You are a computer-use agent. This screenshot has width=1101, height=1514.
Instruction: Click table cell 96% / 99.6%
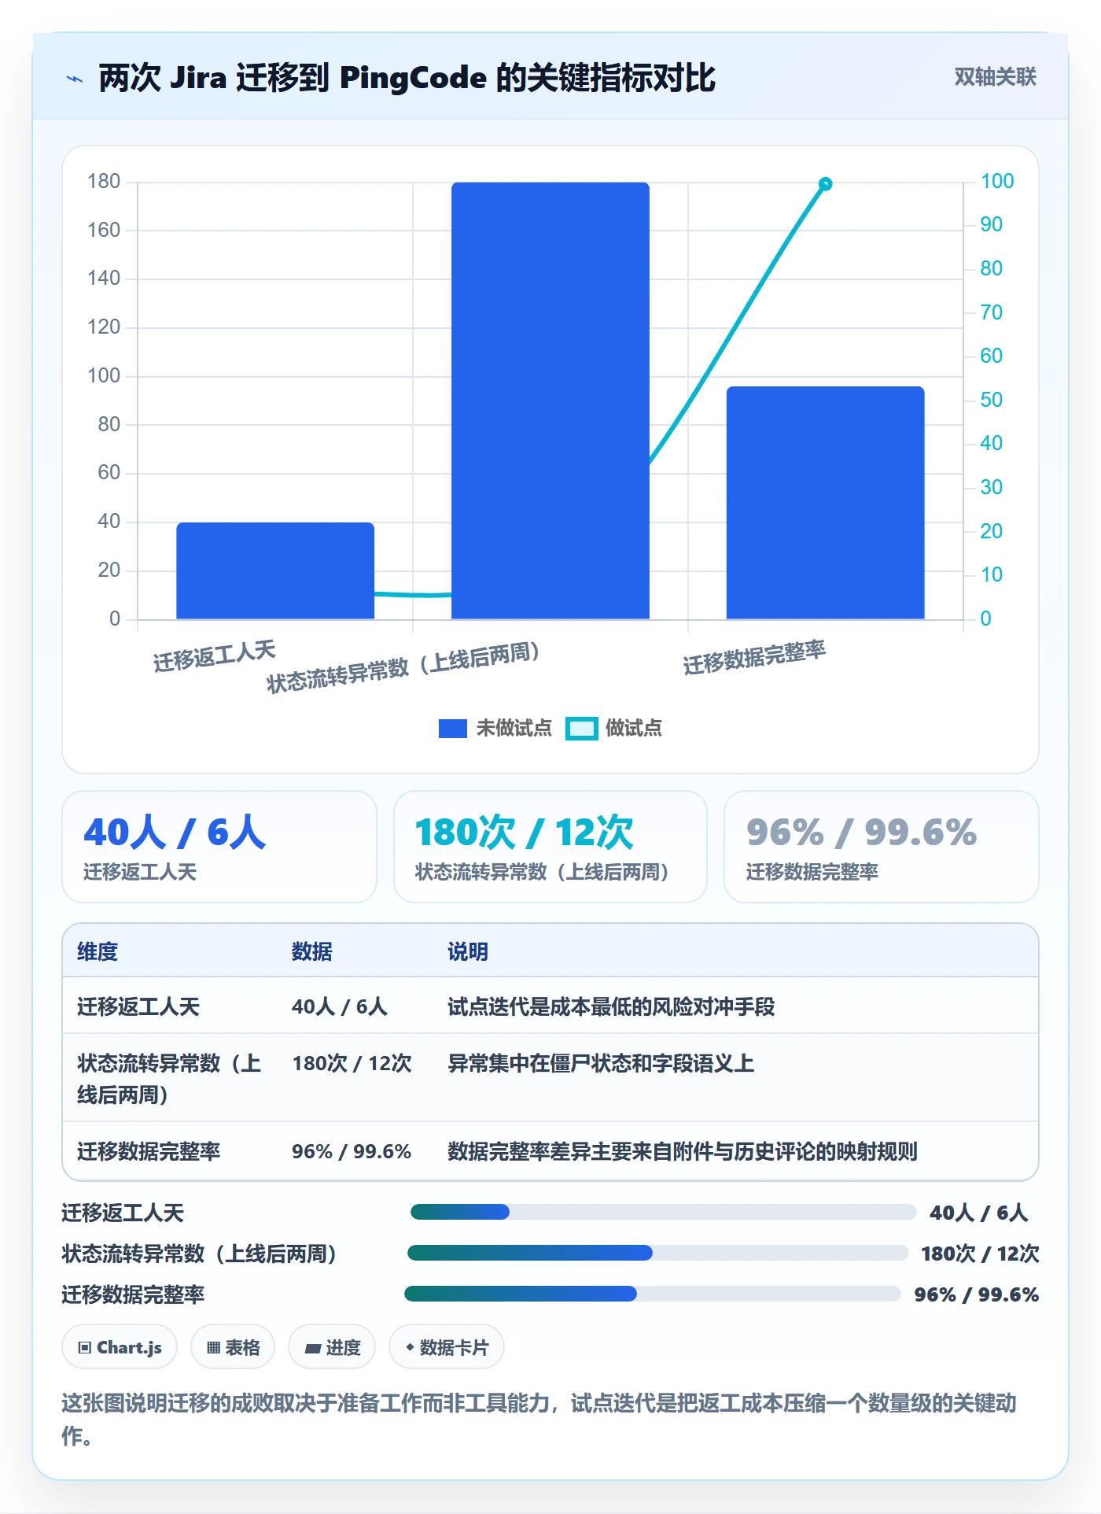pyautogui.click(x=352, y=1151)
